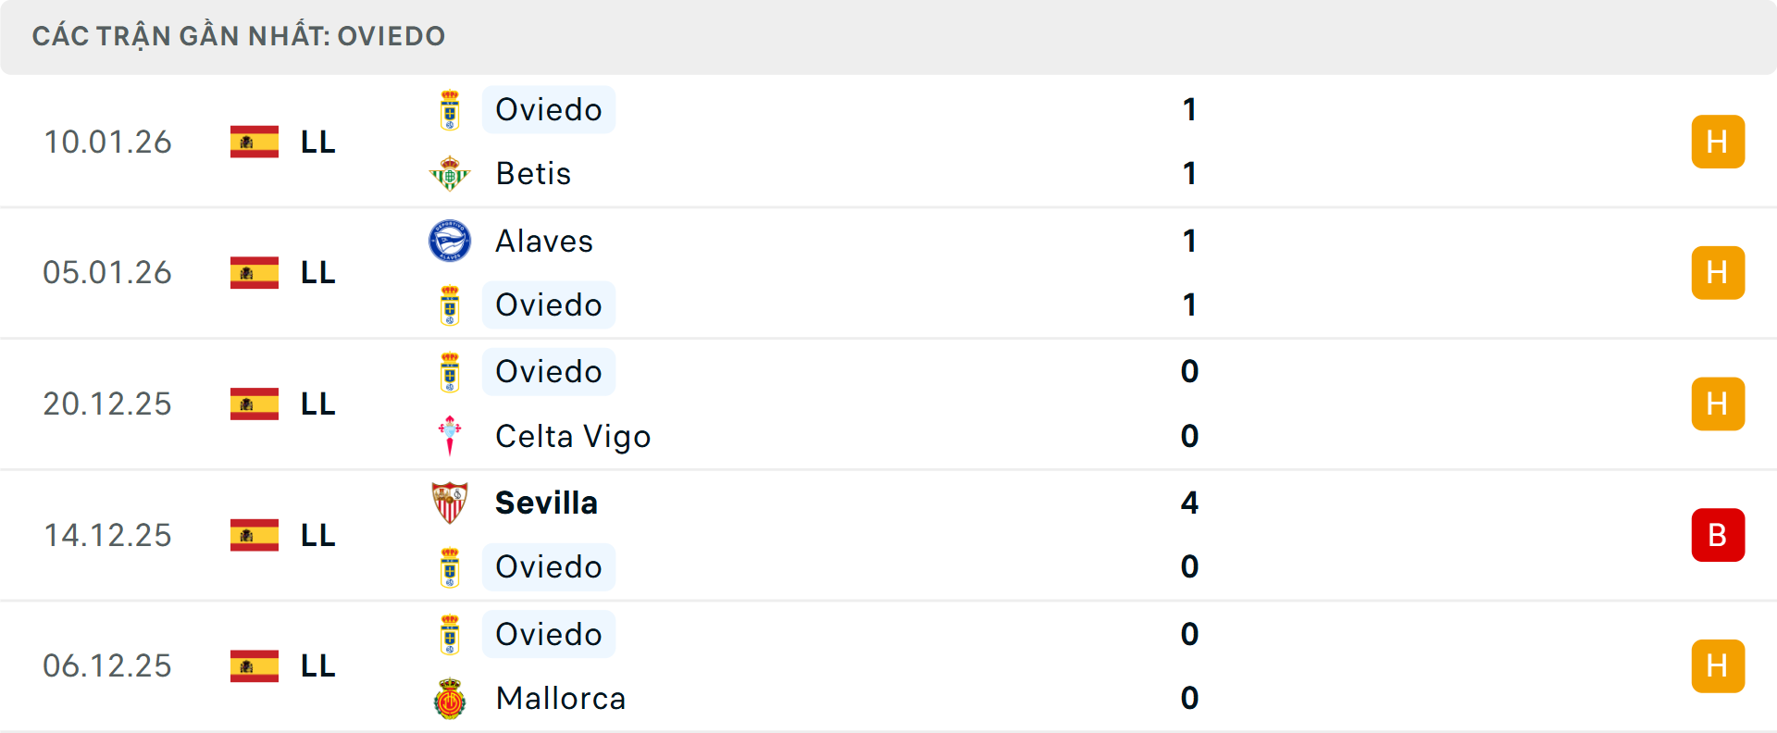Select the Sevilla club logo
The height and width of the screenshot is (733, 1777).
pyautogui.click(x=451, y=503)
